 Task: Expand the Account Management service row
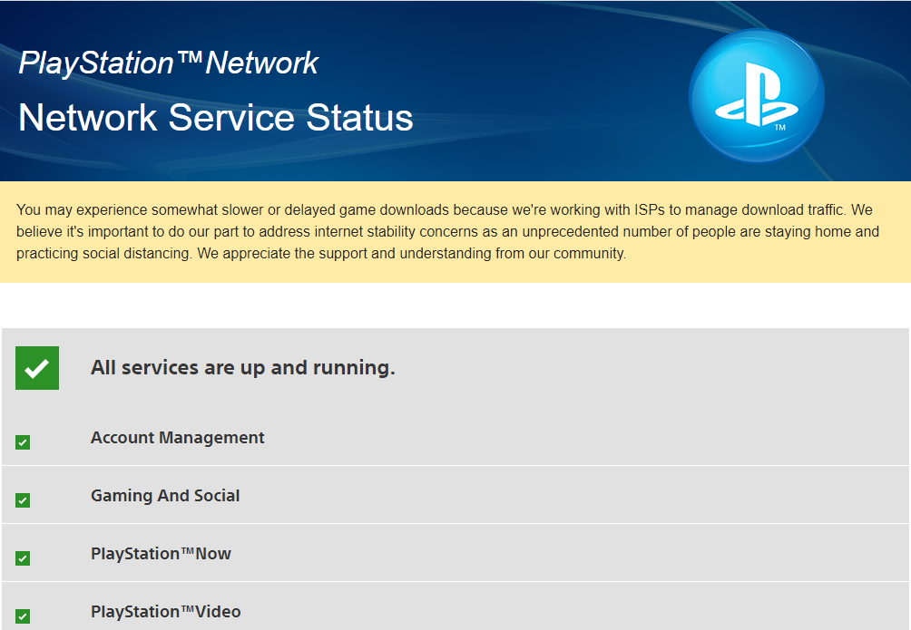(455, 437)
